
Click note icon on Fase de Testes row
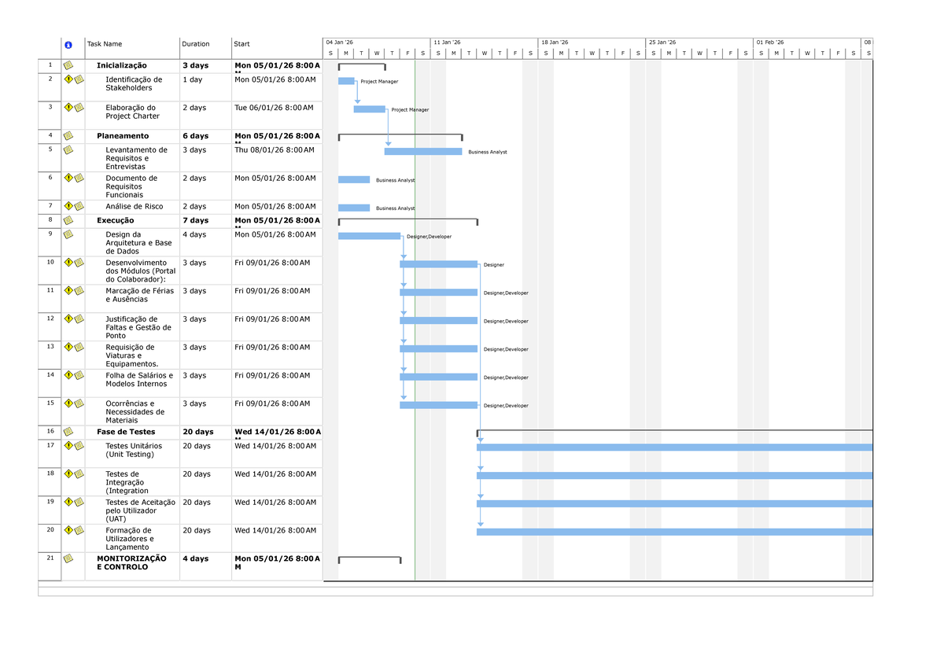[68, 432]
